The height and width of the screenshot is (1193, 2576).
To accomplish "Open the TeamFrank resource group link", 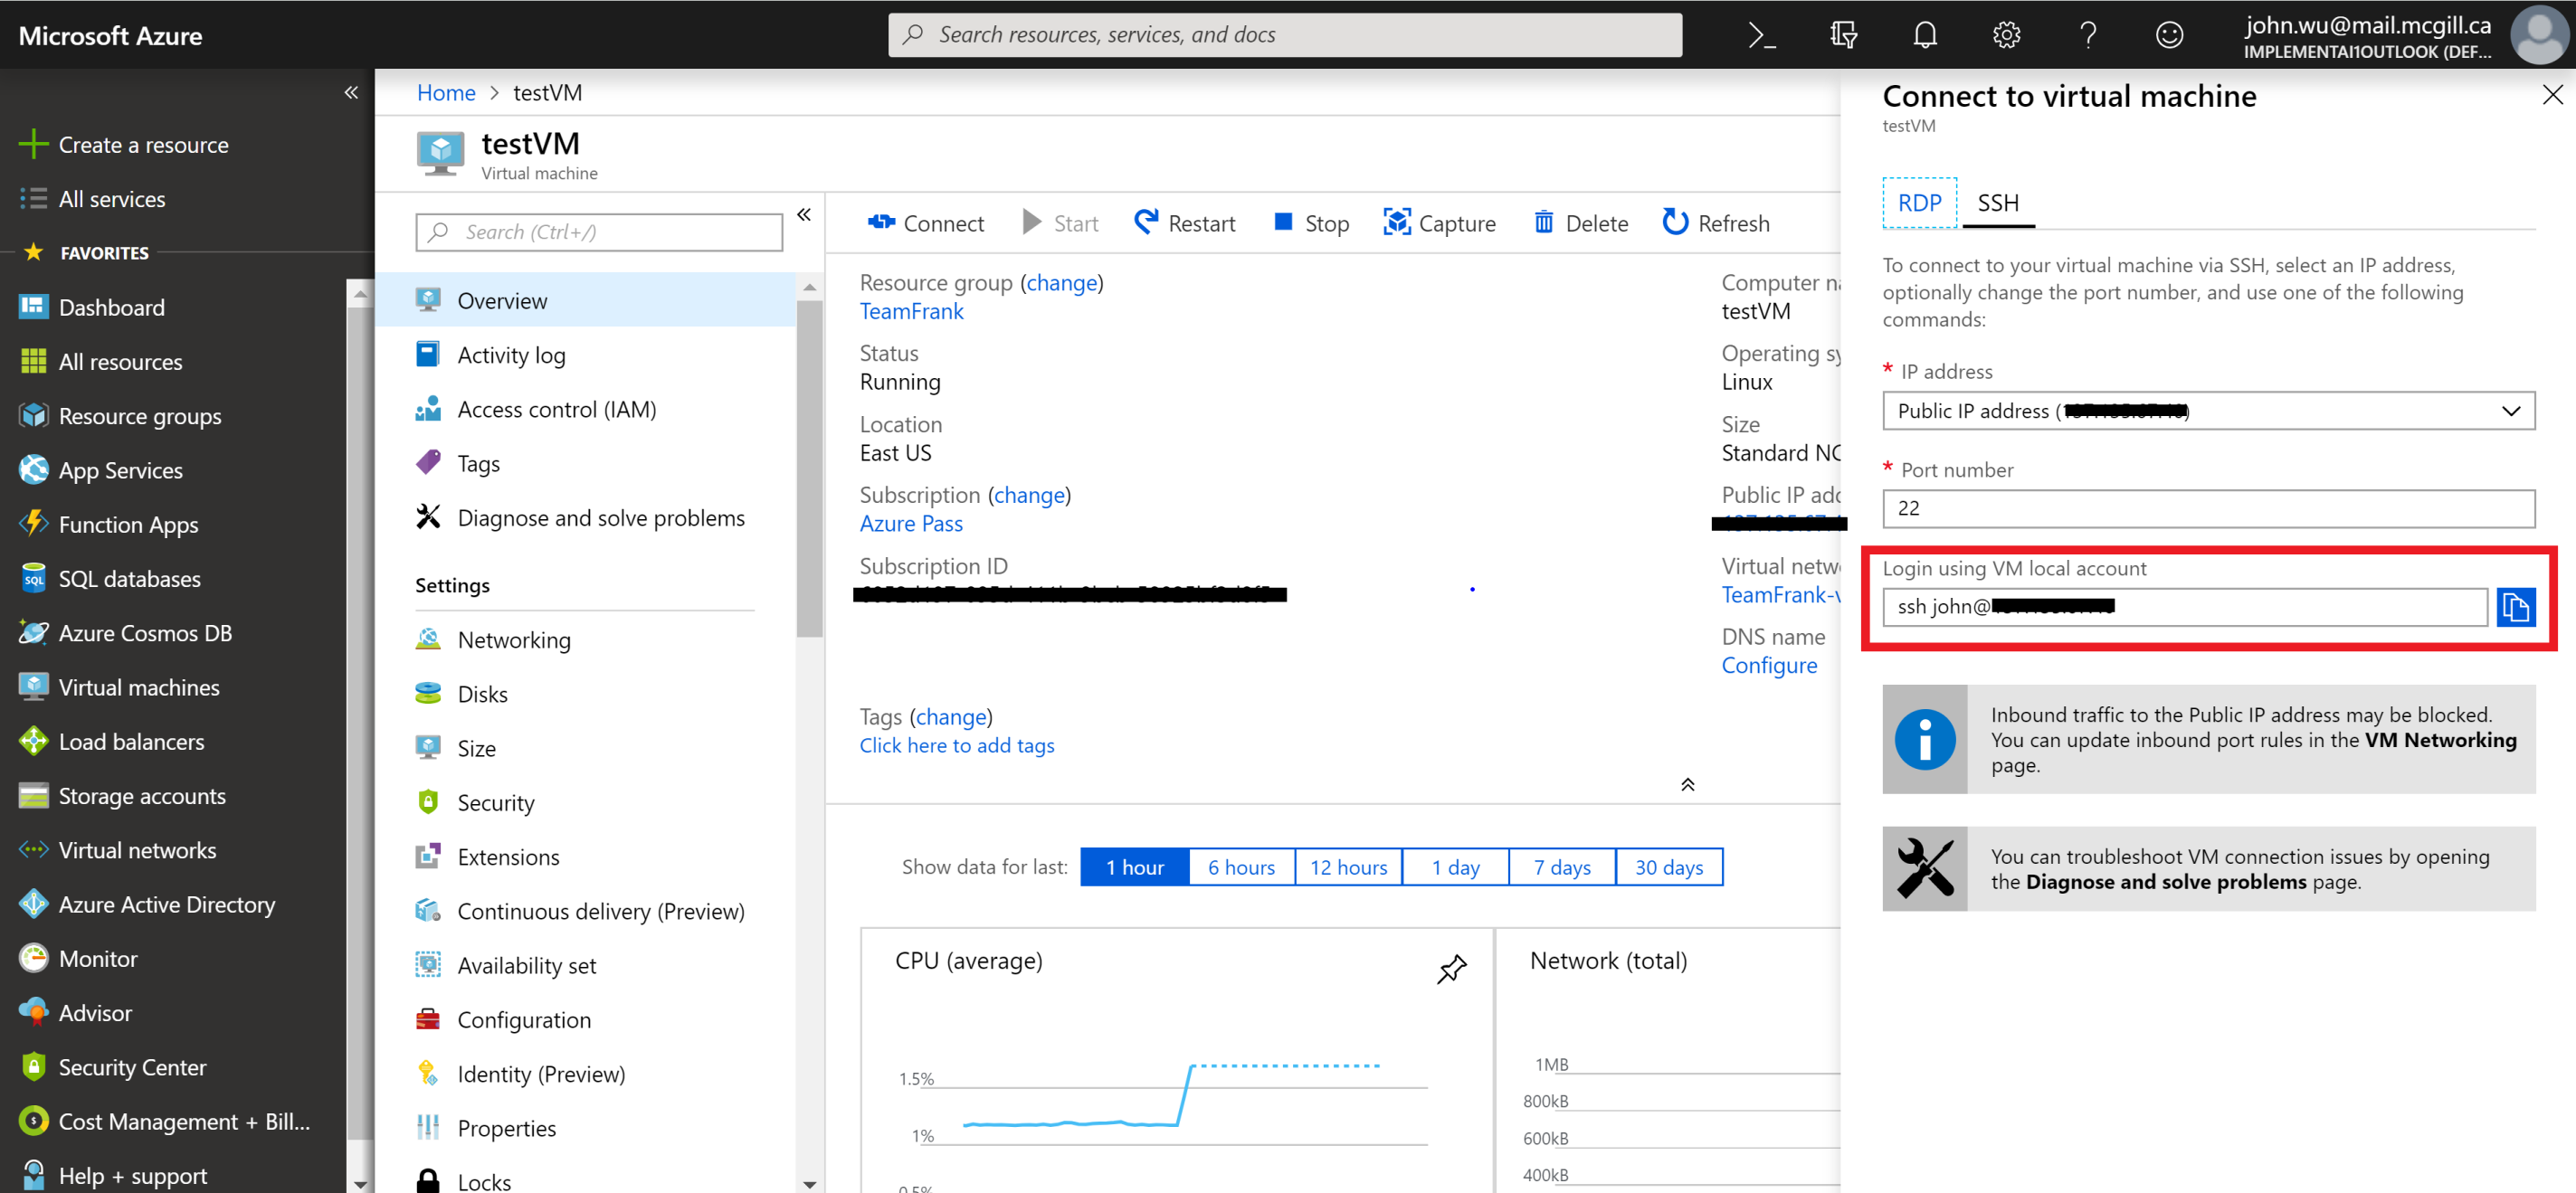I will pos(911,311).
